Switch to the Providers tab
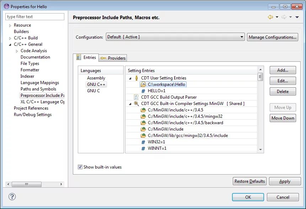 point(113,58)
